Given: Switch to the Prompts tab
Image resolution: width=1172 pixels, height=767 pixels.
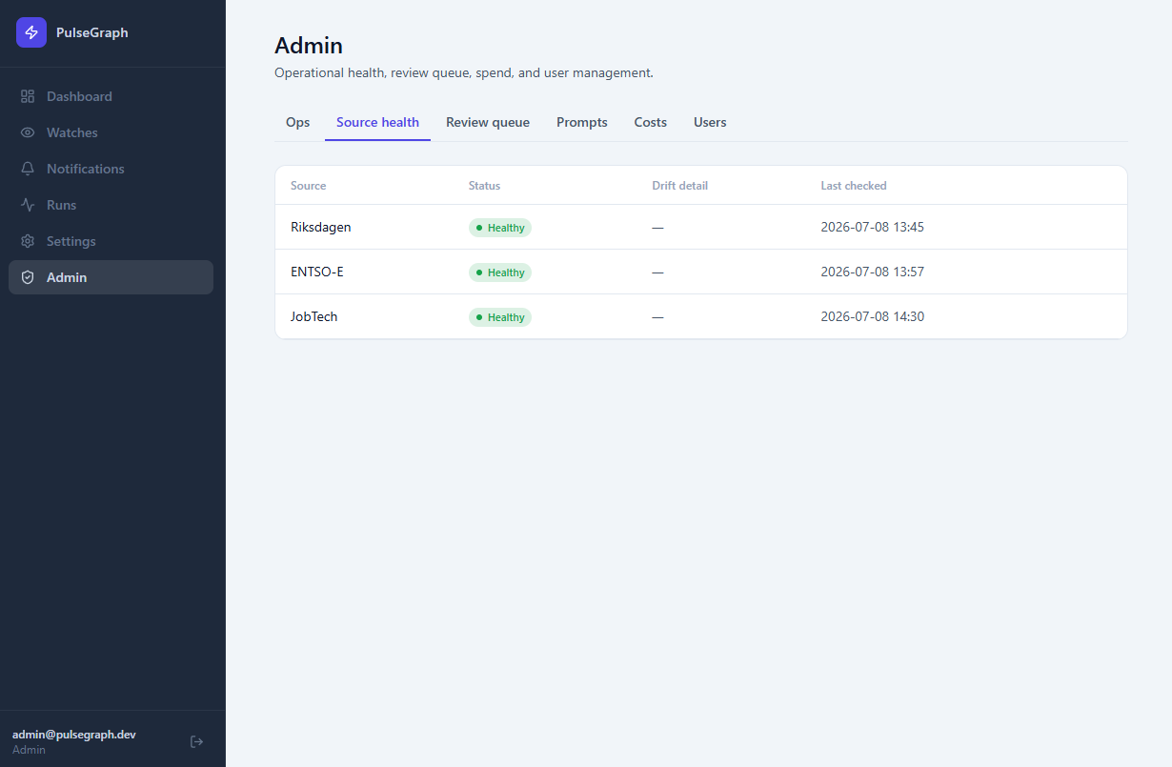Looking at the screenshot, I should 582,122.
